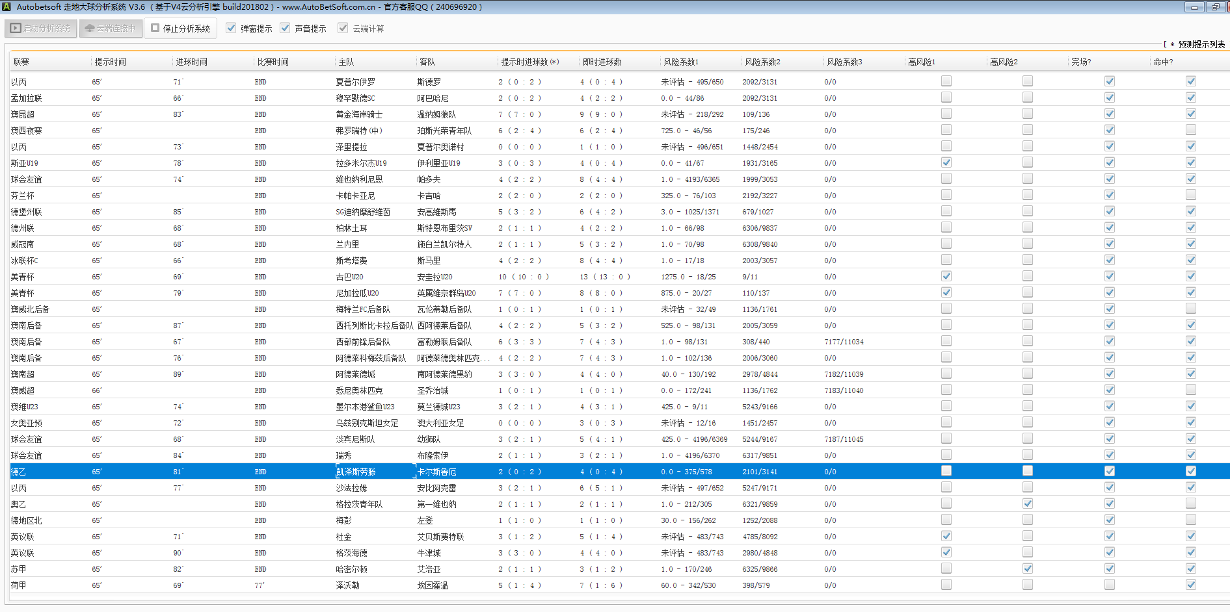
Task: Sort by the 风险系数1 column header
Action: coord(681,62)
